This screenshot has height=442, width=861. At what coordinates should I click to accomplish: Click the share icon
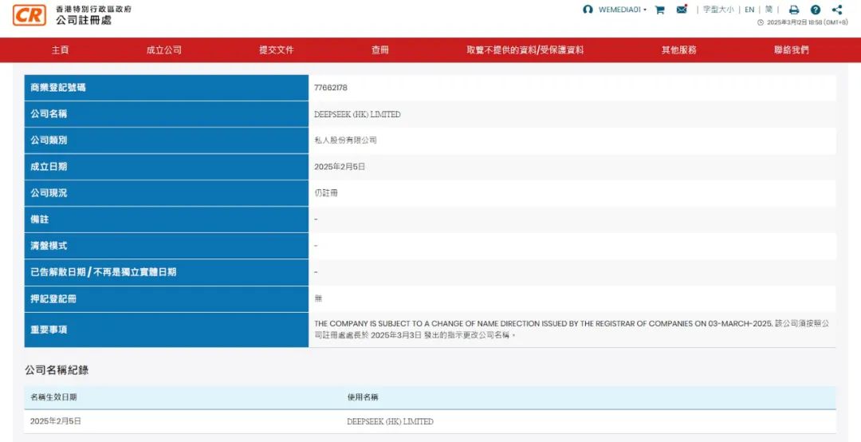pyautogui.click(x=837, y=10)
